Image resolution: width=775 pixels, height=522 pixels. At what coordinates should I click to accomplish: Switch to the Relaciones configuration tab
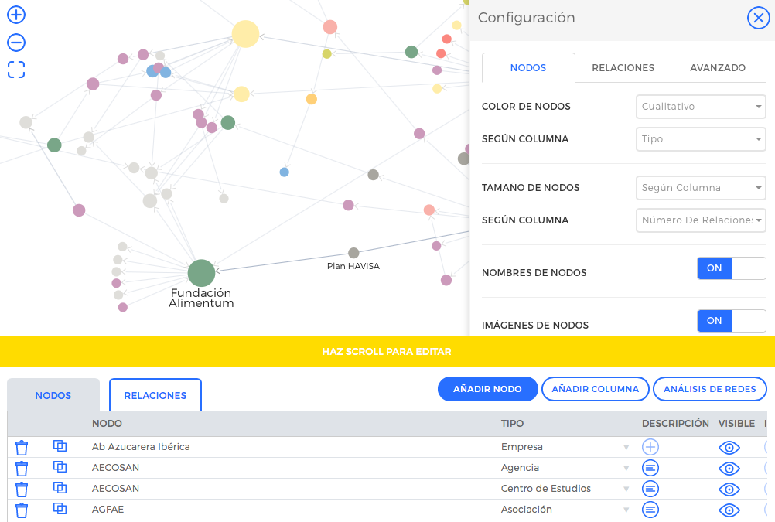(x=623, y=68)
